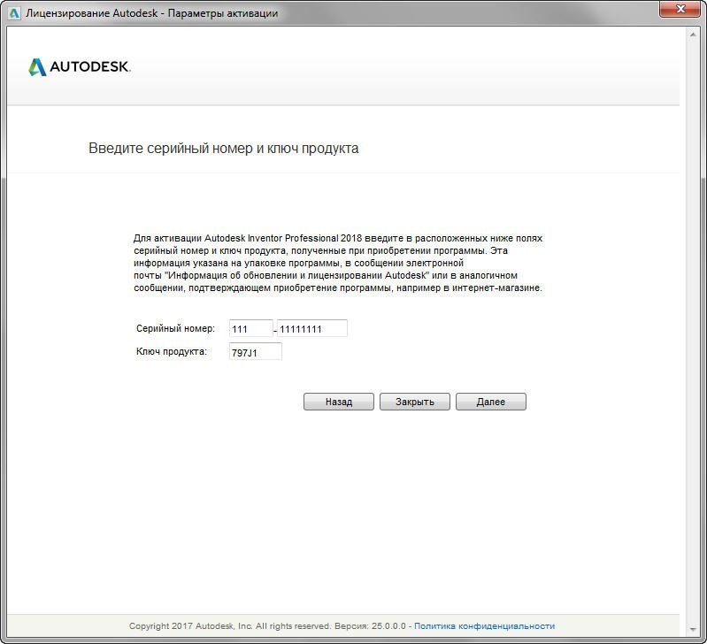
Task: Click the scrollbar up arrow
Action: 693,34
